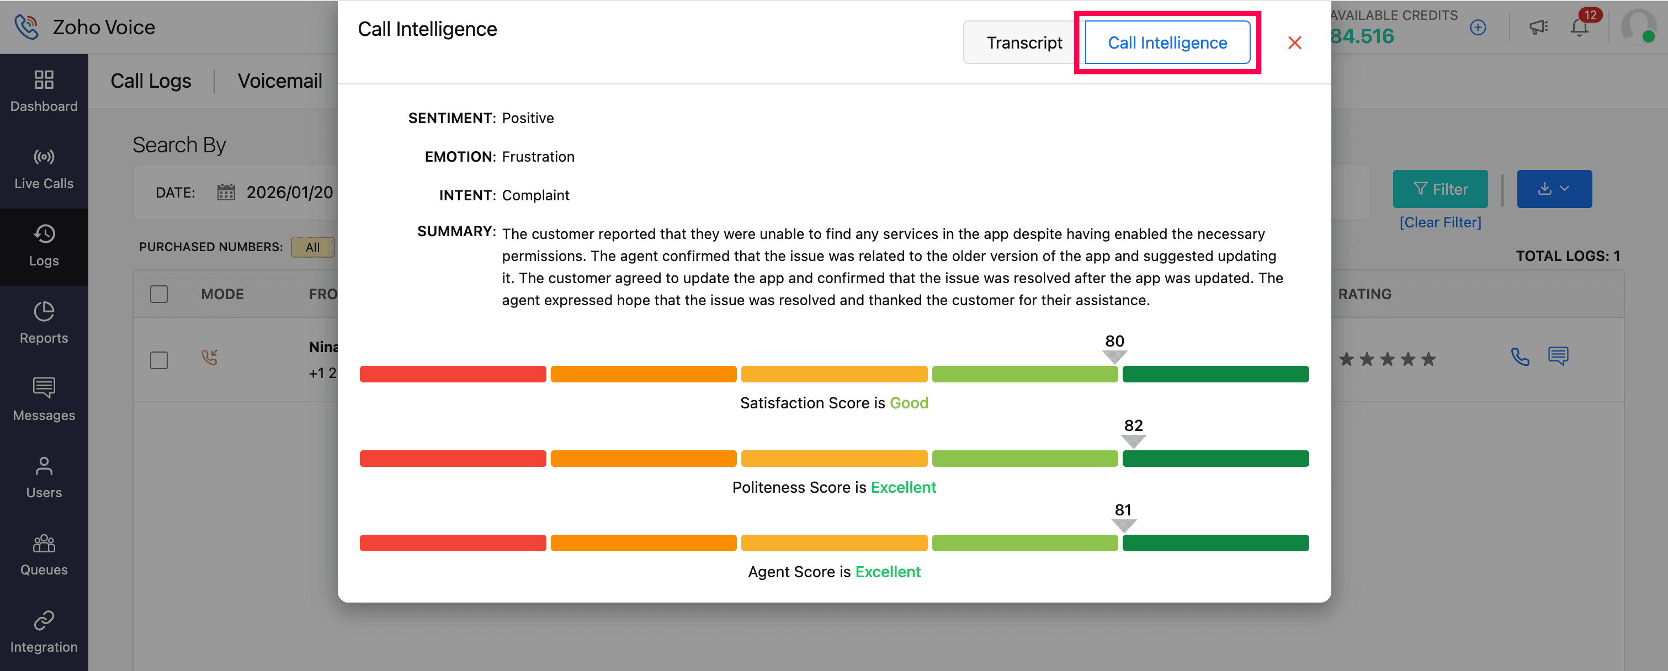Open the Dashboard sidebar icon

click(x=44, y=90)
